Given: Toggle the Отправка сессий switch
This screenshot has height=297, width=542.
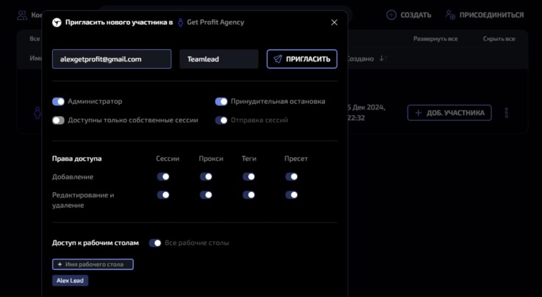Looking at the screenshot, I should (221, 120).
